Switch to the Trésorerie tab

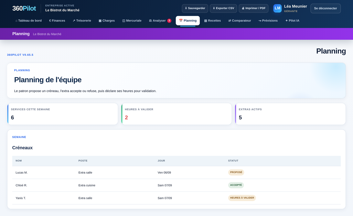82,21
